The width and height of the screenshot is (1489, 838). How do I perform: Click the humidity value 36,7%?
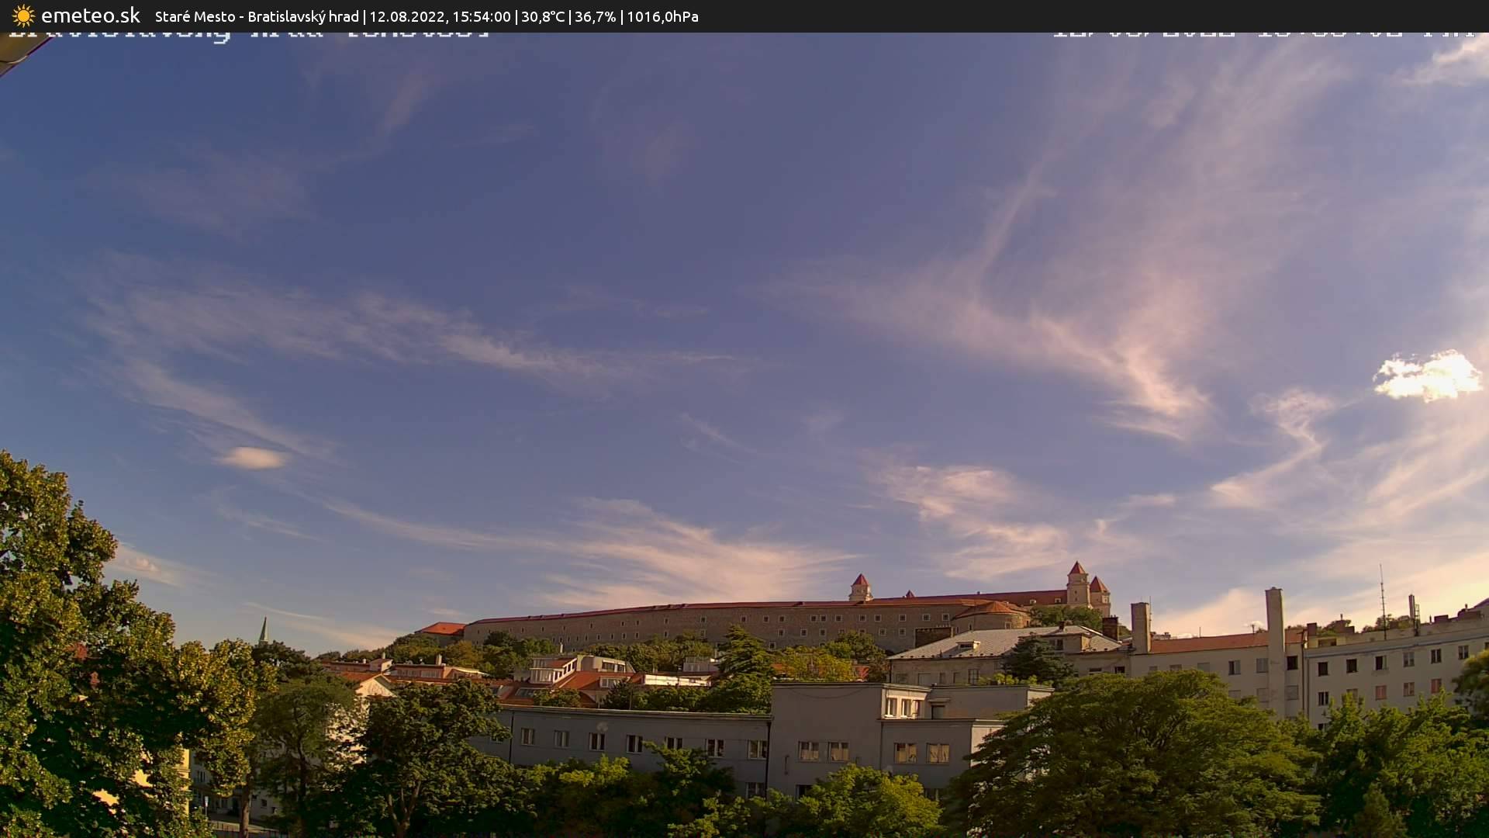tap(596, 16)
